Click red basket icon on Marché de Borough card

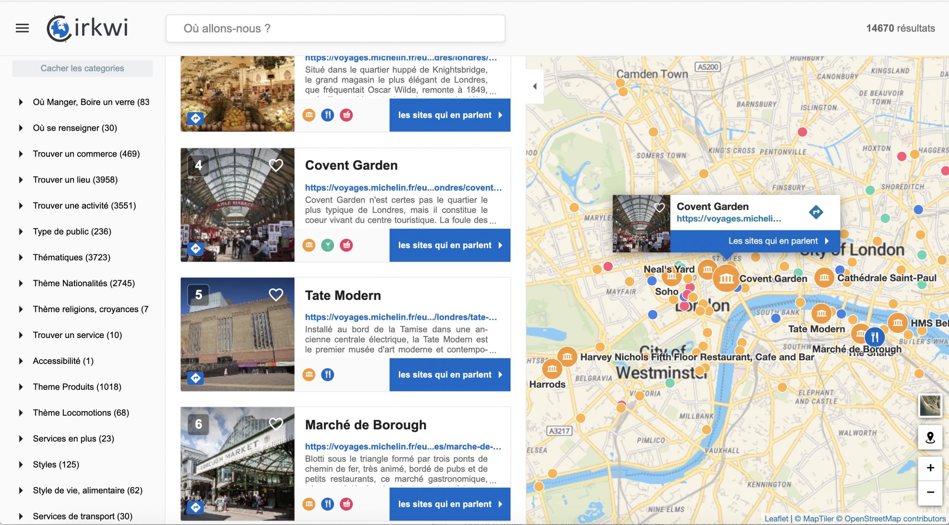coord(346,504)
